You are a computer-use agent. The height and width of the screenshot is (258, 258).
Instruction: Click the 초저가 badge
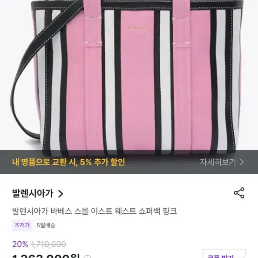coord(22,225)
